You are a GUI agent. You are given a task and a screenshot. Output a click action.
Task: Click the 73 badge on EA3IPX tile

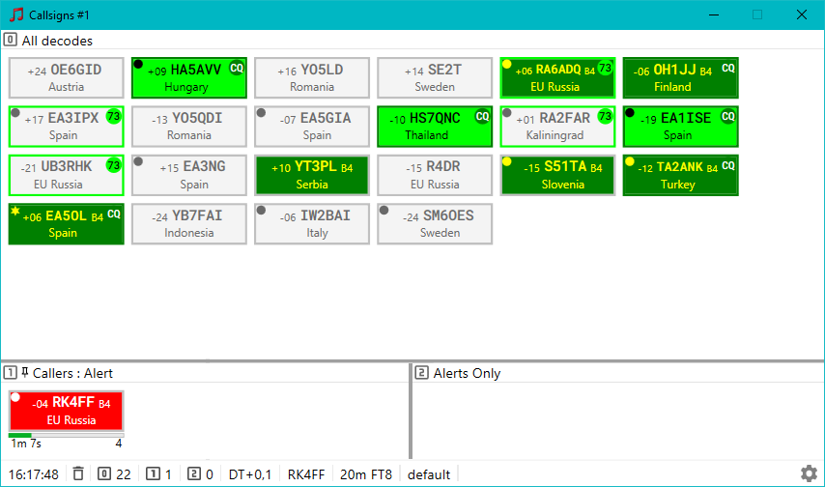click(x=114, y=116)
